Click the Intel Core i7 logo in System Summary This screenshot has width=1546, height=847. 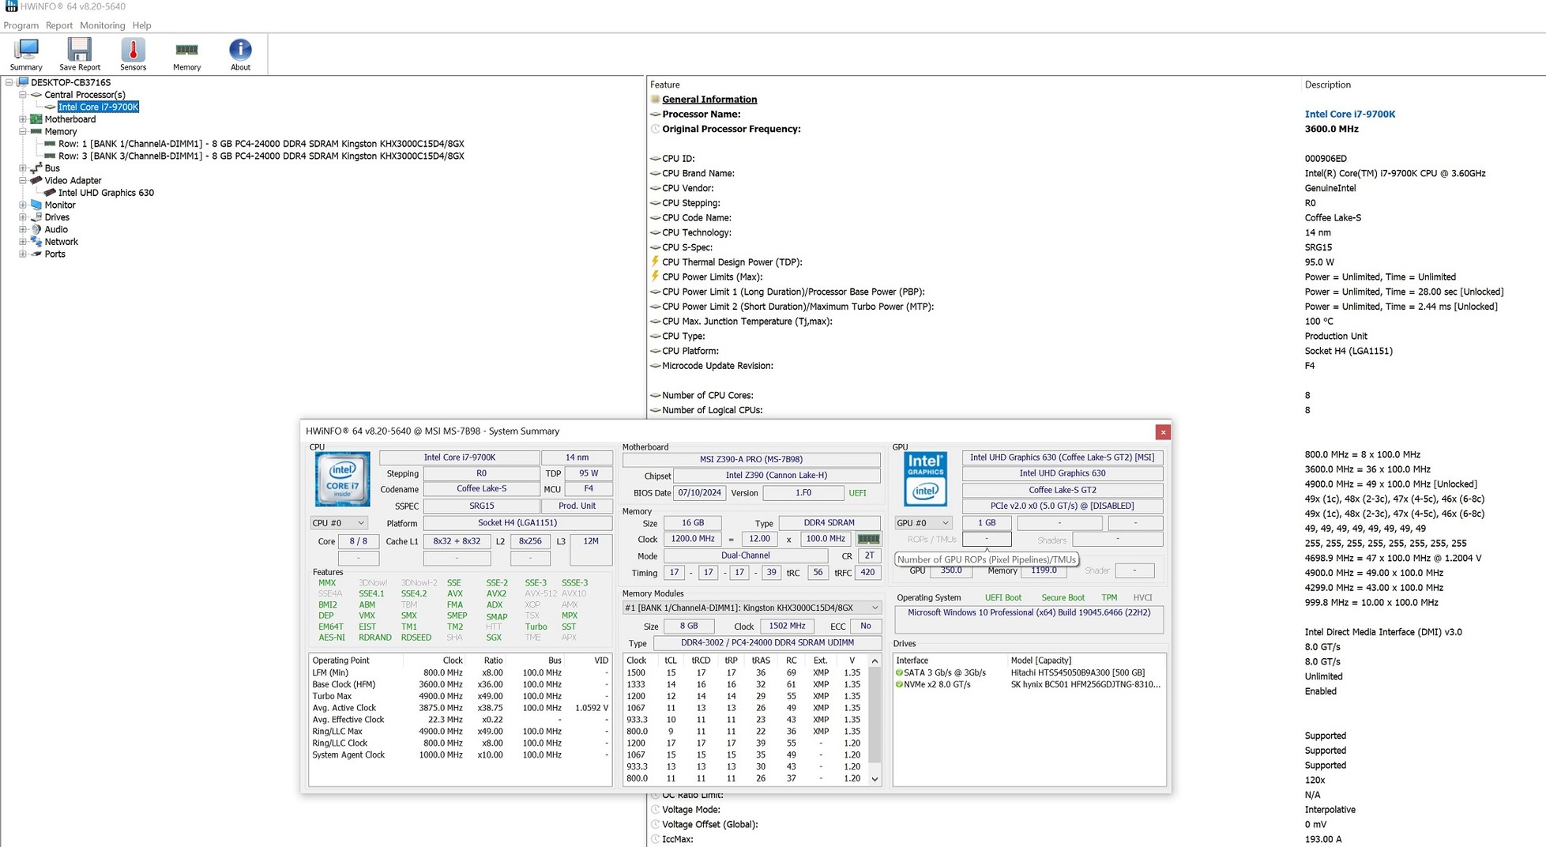tap(342, 479)
